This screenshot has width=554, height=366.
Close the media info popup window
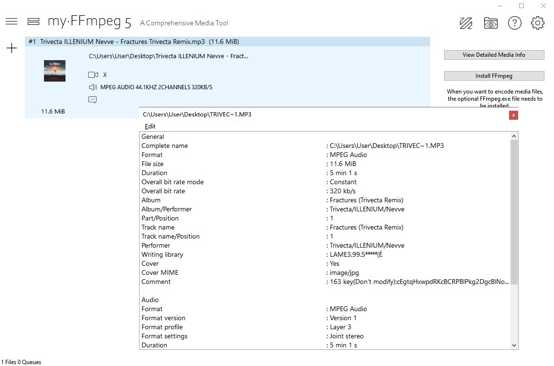(513, 115)
